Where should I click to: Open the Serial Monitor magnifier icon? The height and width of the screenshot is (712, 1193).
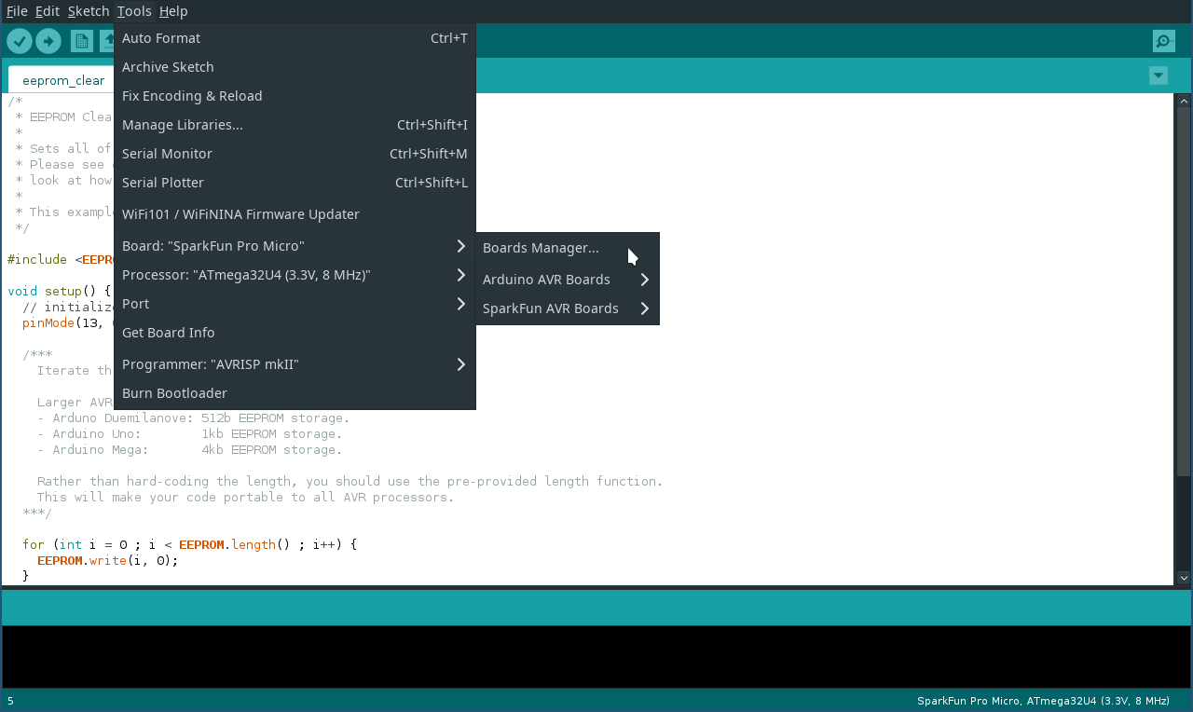[1163, 41]
